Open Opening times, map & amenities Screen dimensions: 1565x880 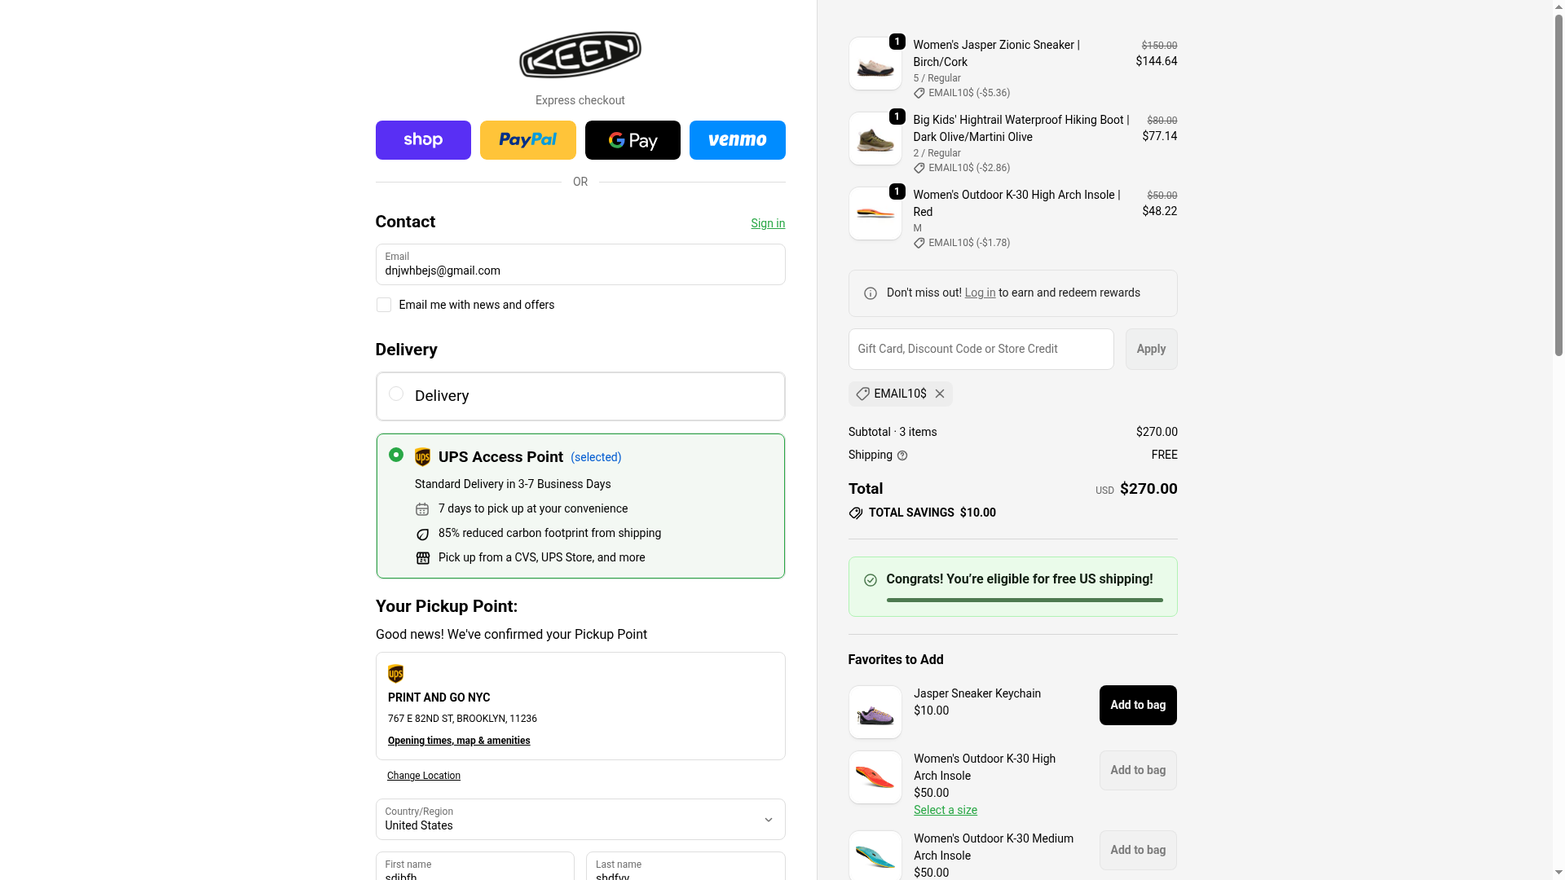pyautogui.click(x=459, y=741)
